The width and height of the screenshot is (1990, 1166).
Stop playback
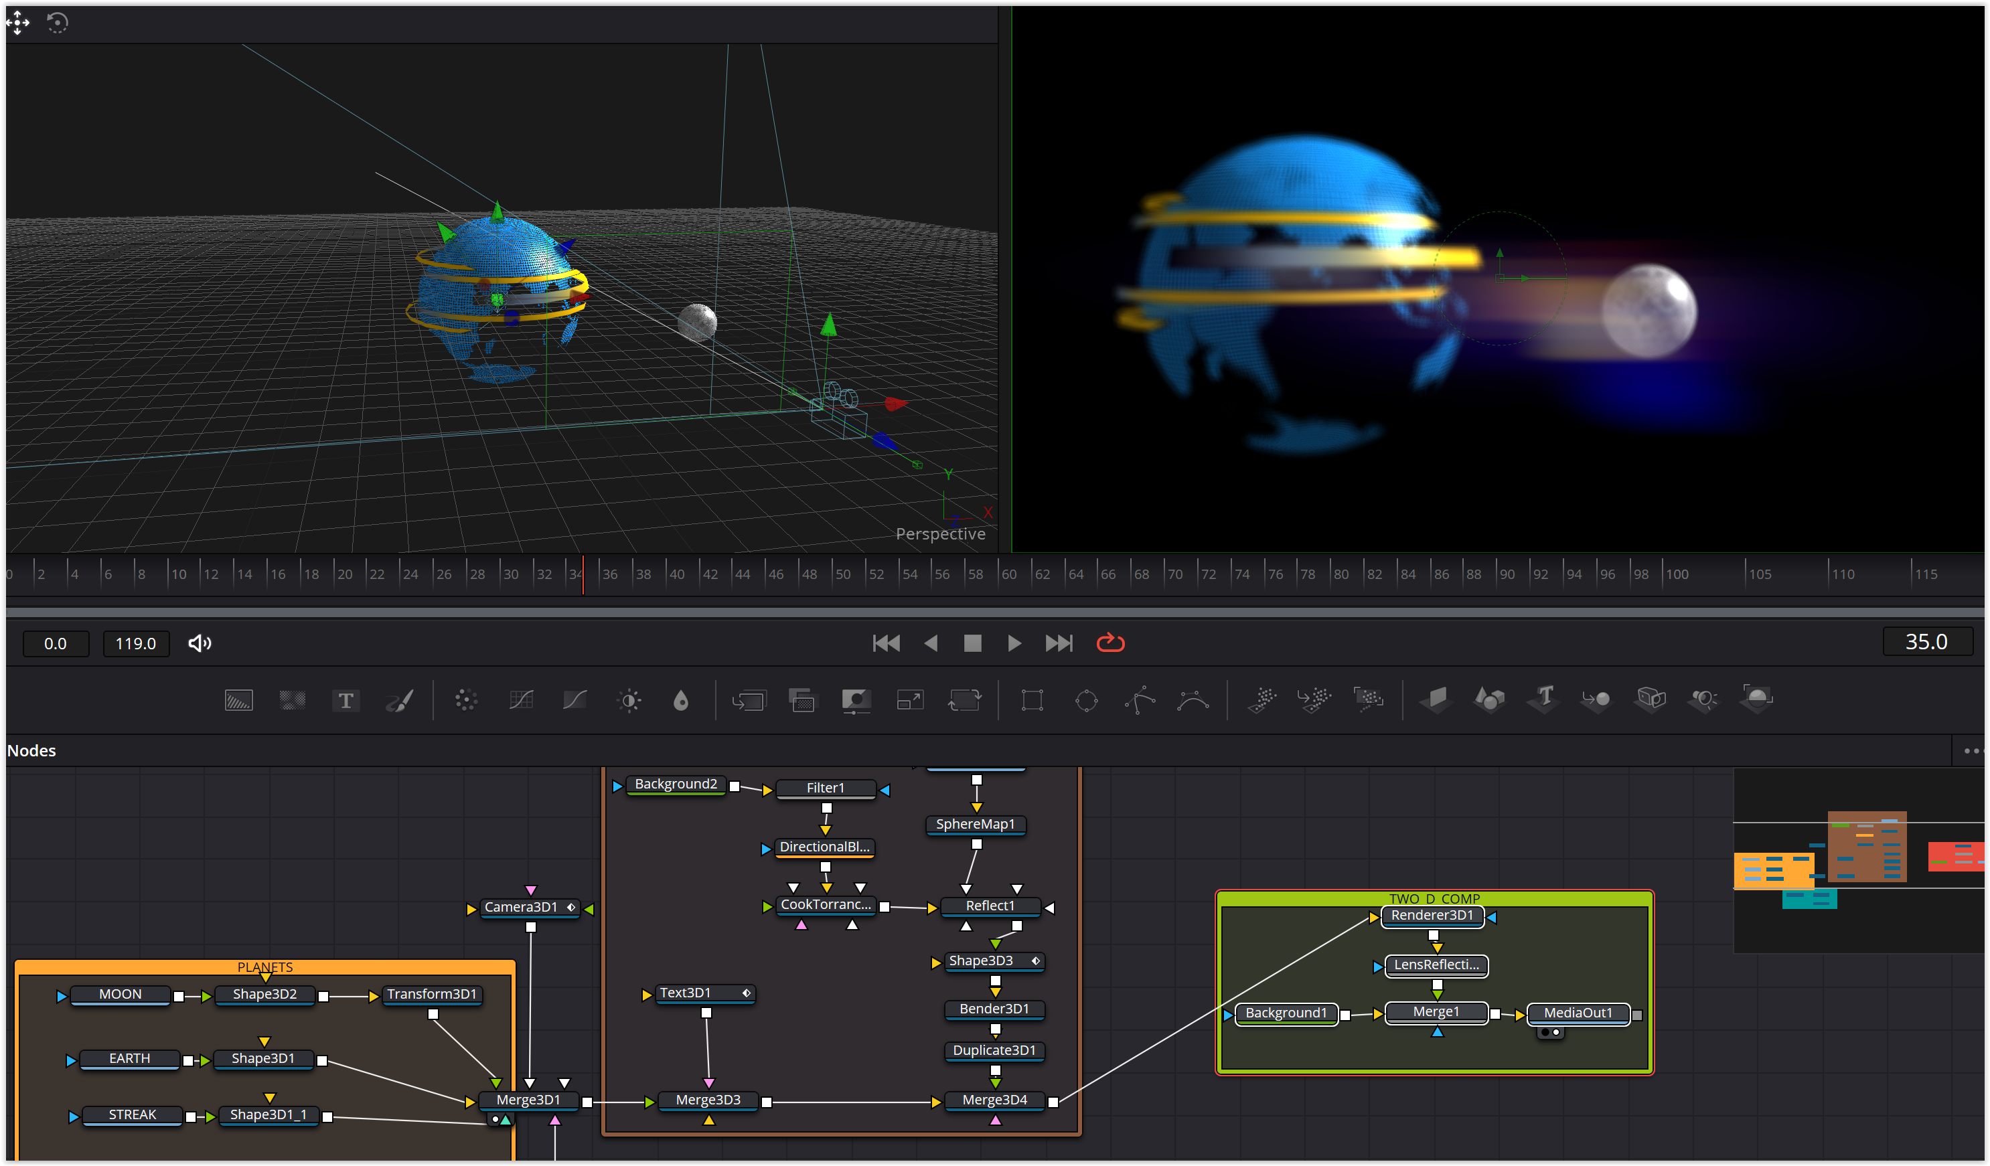(x=973, y=643)
